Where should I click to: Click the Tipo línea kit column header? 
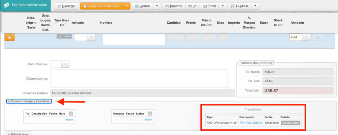point(62,23)
